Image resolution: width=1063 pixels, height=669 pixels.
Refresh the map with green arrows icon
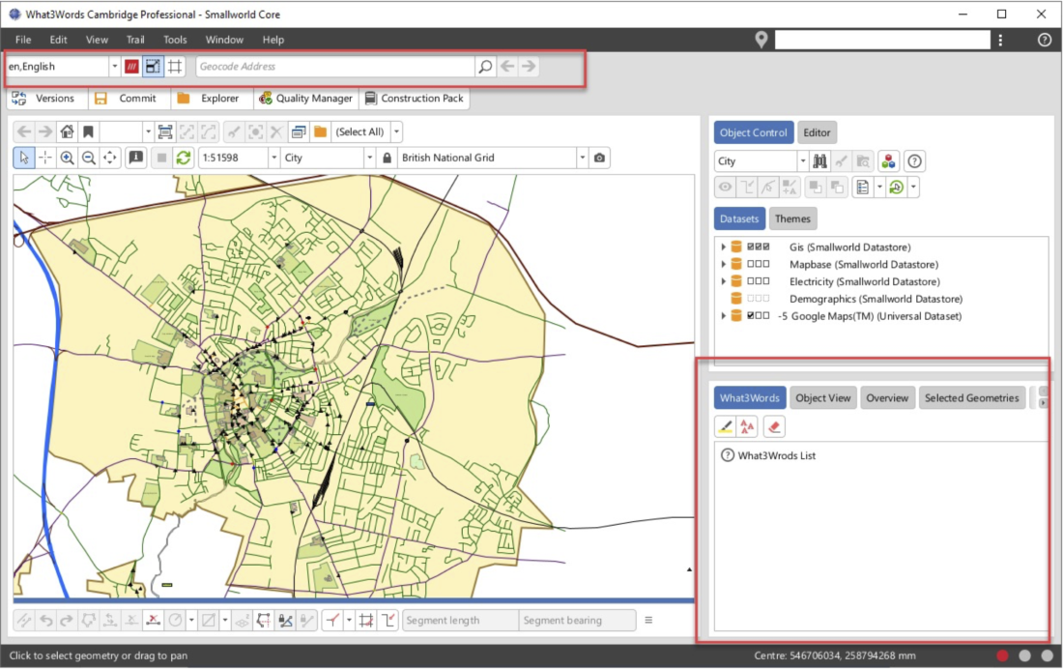183,158
